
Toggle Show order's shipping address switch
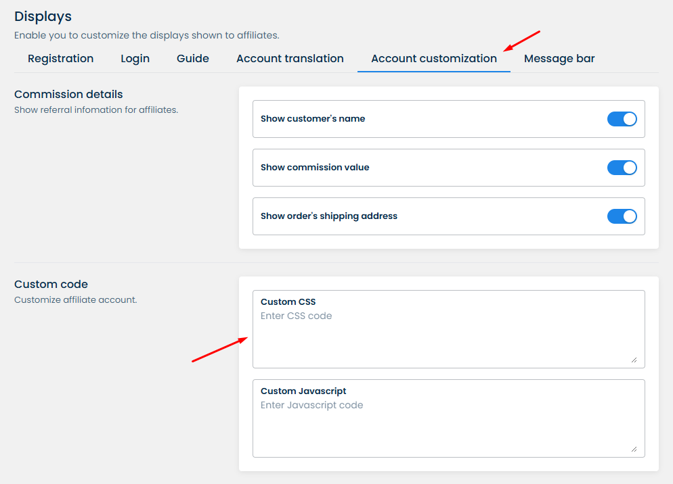pyautogui.click(x=622, y=216)
